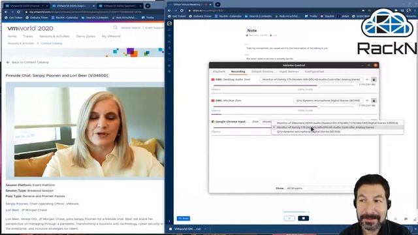This screenshot has height=235, width=418.
Task: Mute the OBS Desktop Audio stream
Action: [x=367, y=80]
